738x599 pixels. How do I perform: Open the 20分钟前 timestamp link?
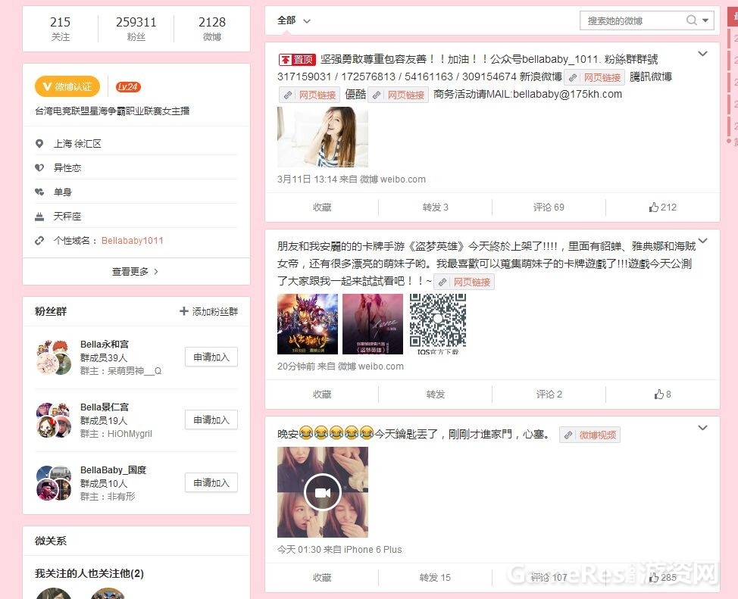(296, 367)
